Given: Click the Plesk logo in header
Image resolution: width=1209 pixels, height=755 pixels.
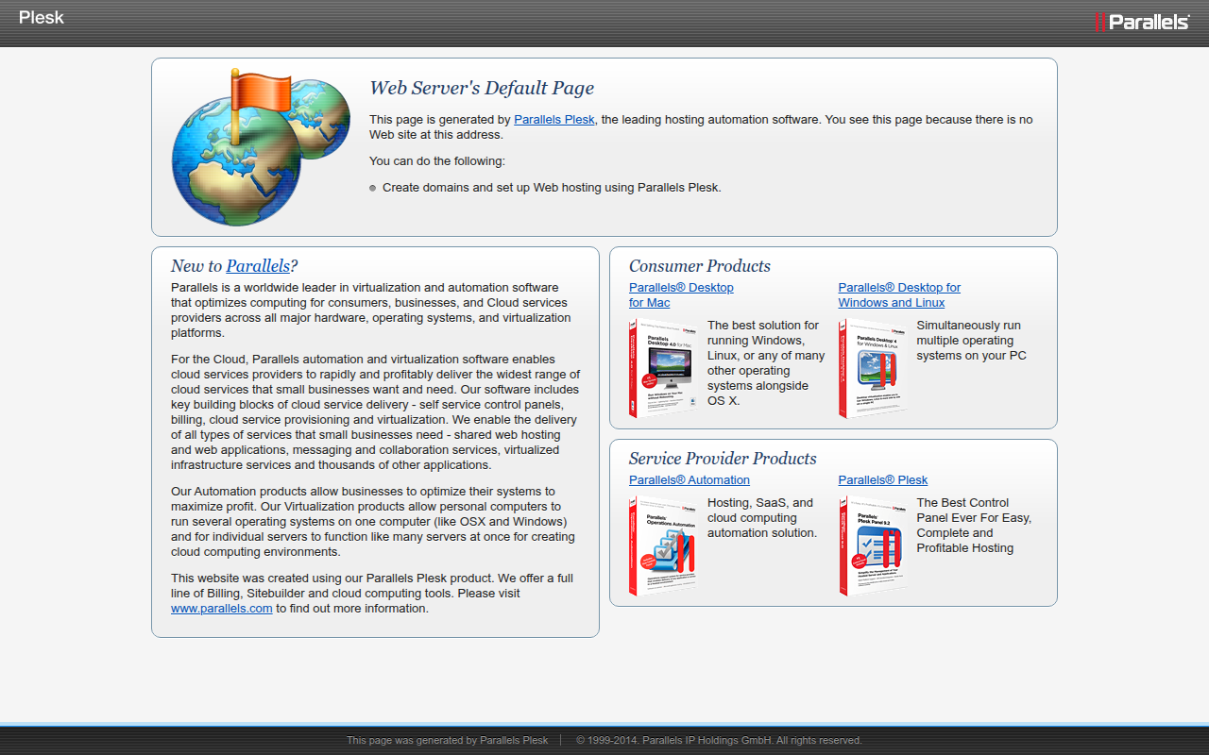Looking at the screenshot, I should pos(42,17).
